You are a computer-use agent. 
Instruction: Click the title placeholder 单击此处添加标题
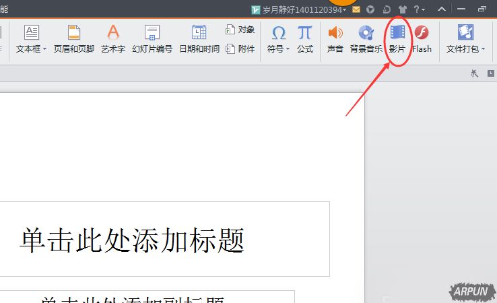tap(132, 240)
